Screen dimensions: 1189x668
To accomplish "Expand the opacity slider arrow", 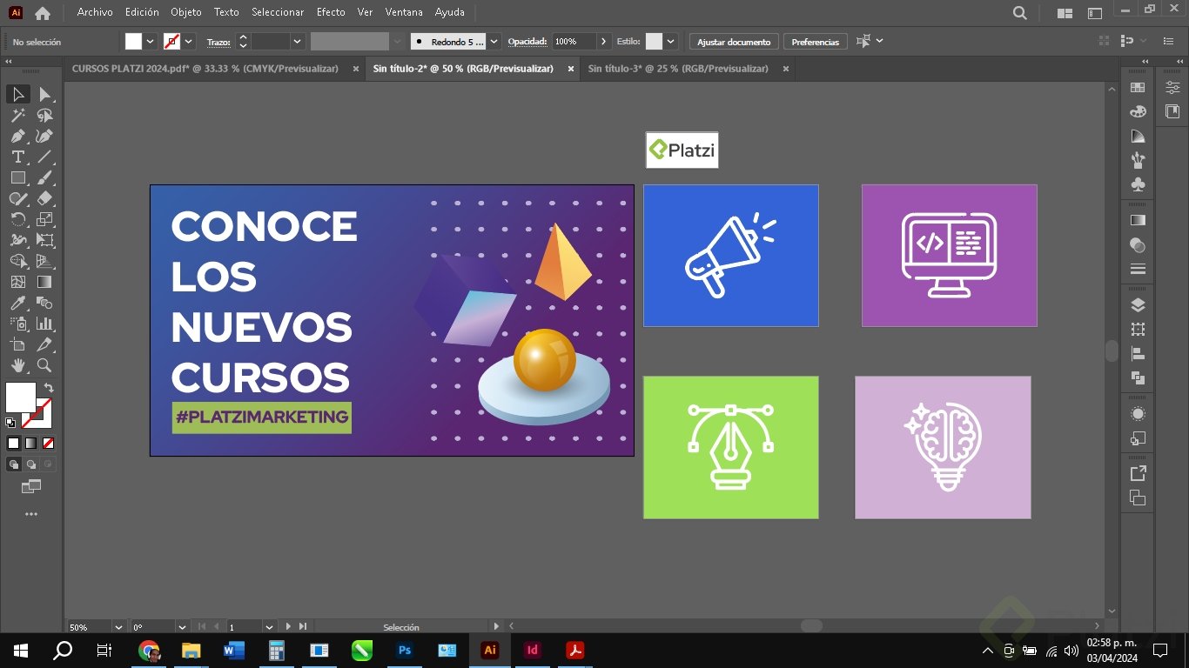I will (x=604, y=41).
